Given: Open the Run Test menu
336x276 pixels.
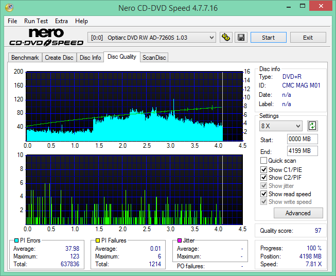Looking at the screenshot, I should (x=36, y=21).
